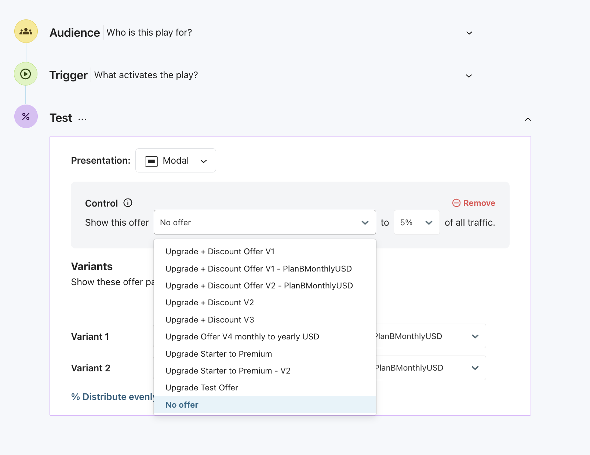Viewport: 590px width, 455px height.
Task: Select Upgrade + Discount V3 option
Action: tap(265, 320)
